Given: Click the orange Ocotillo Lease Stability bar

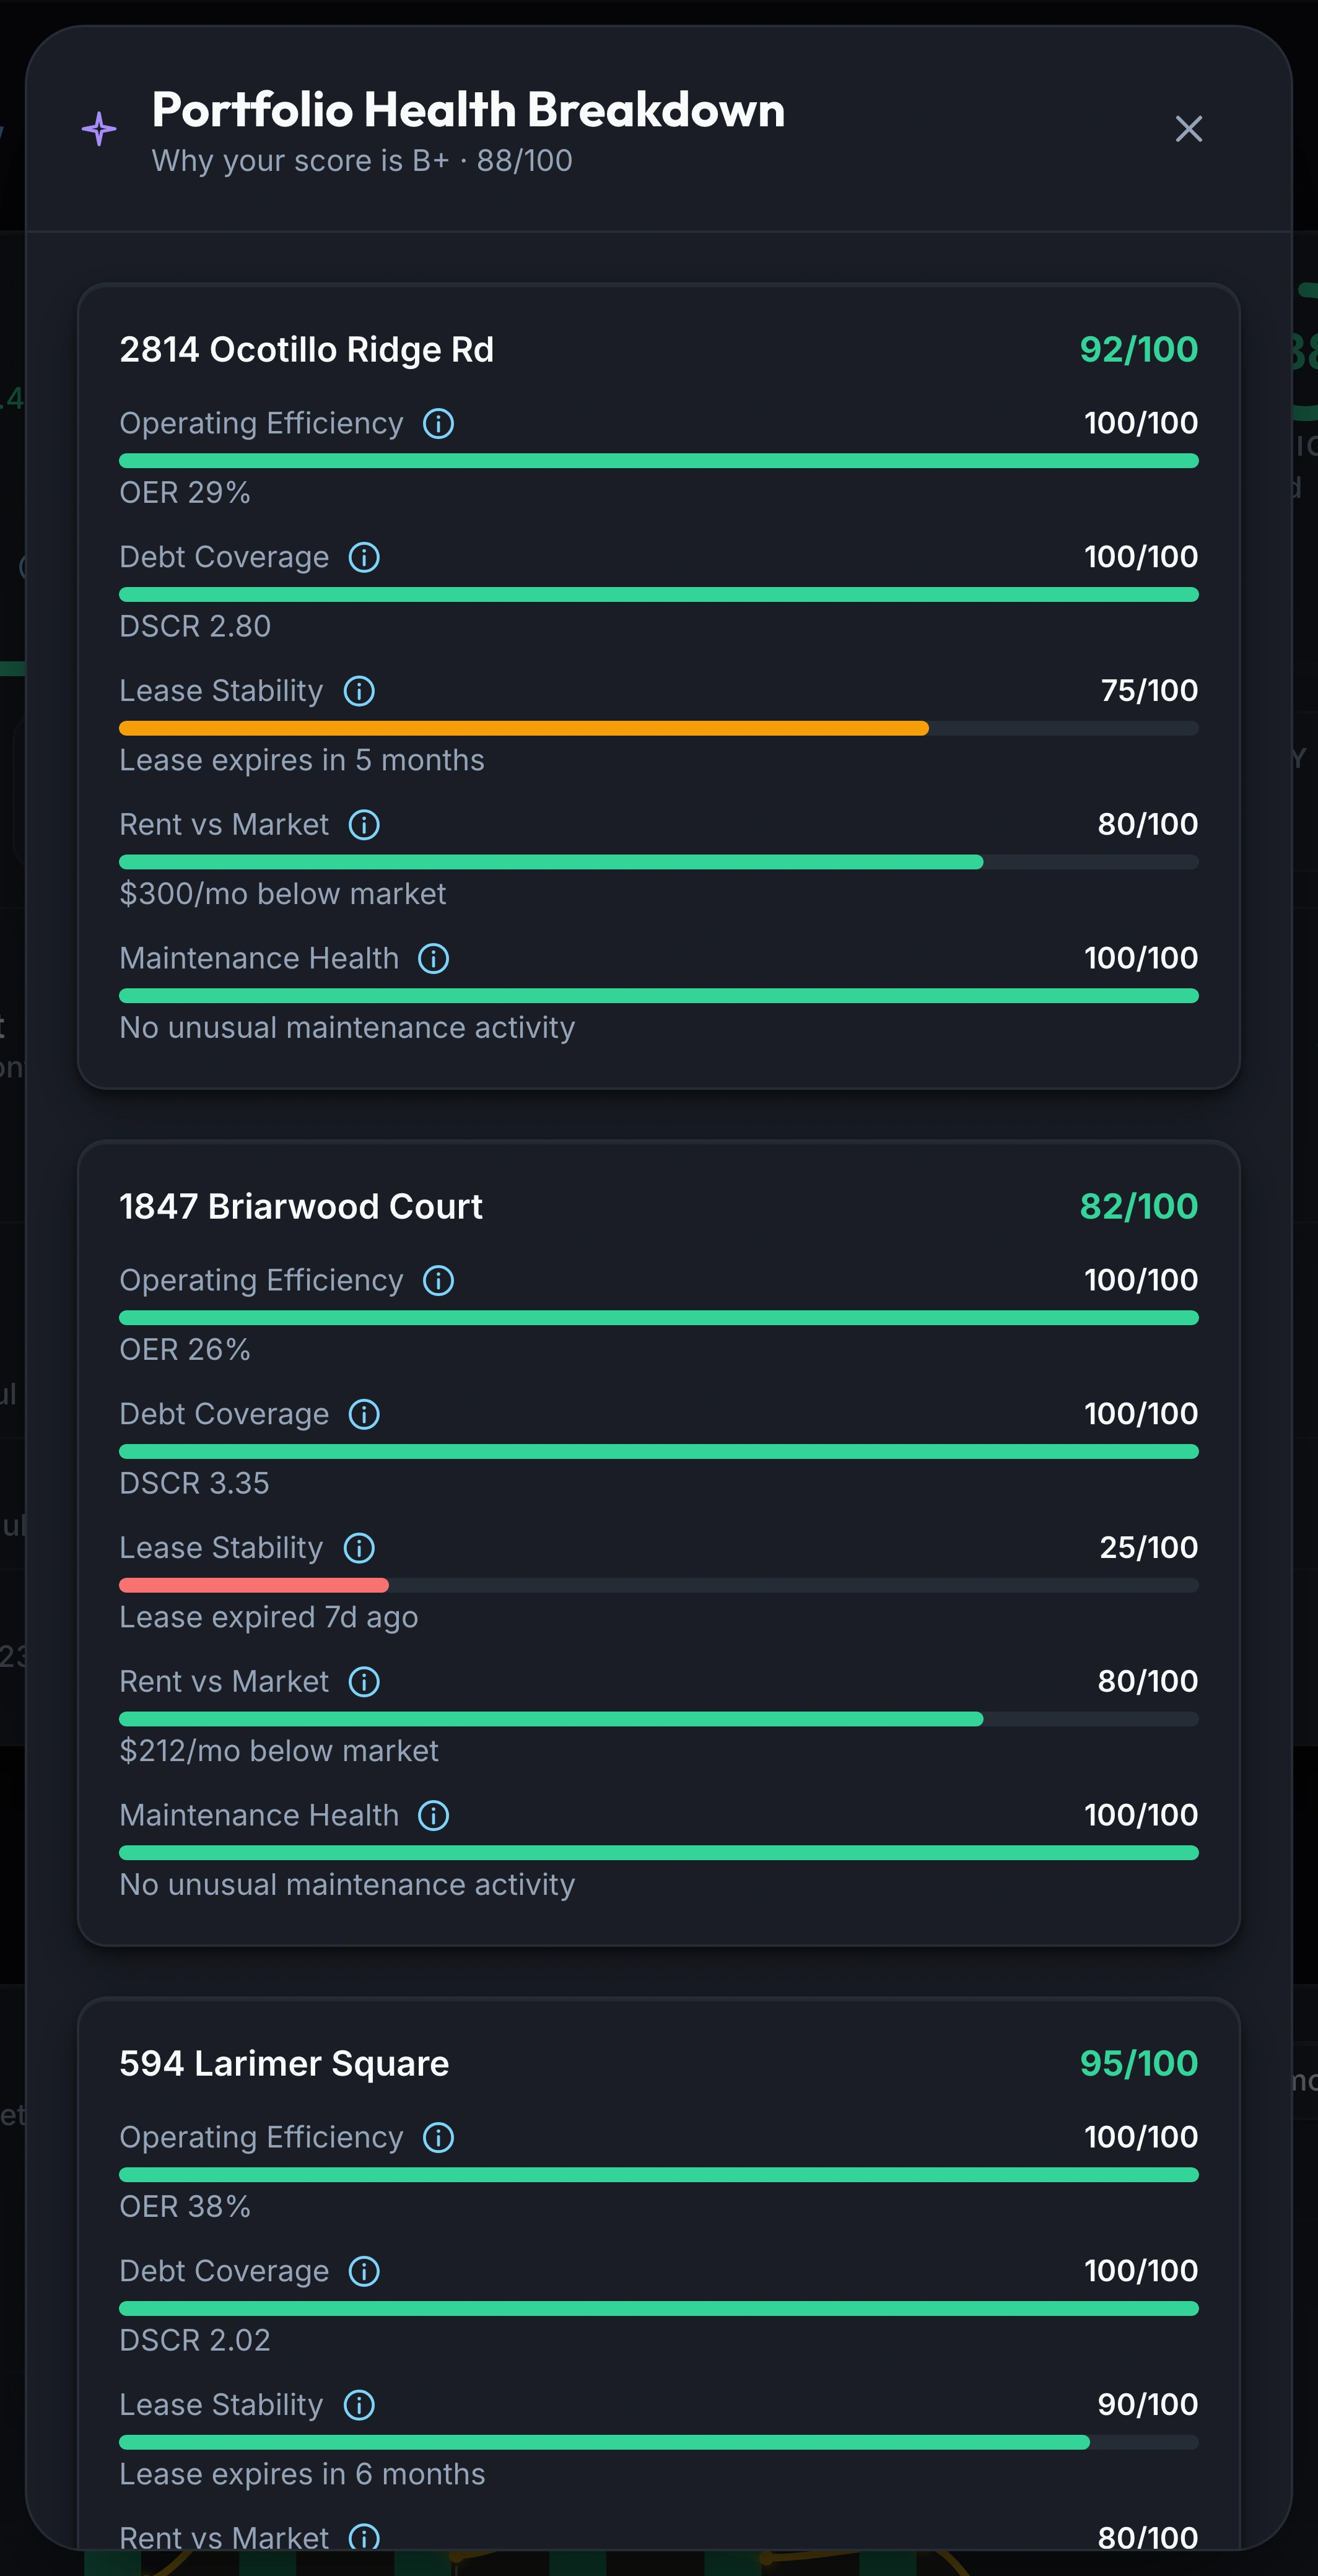Looking at the screenshot, I should click(524, 729).
